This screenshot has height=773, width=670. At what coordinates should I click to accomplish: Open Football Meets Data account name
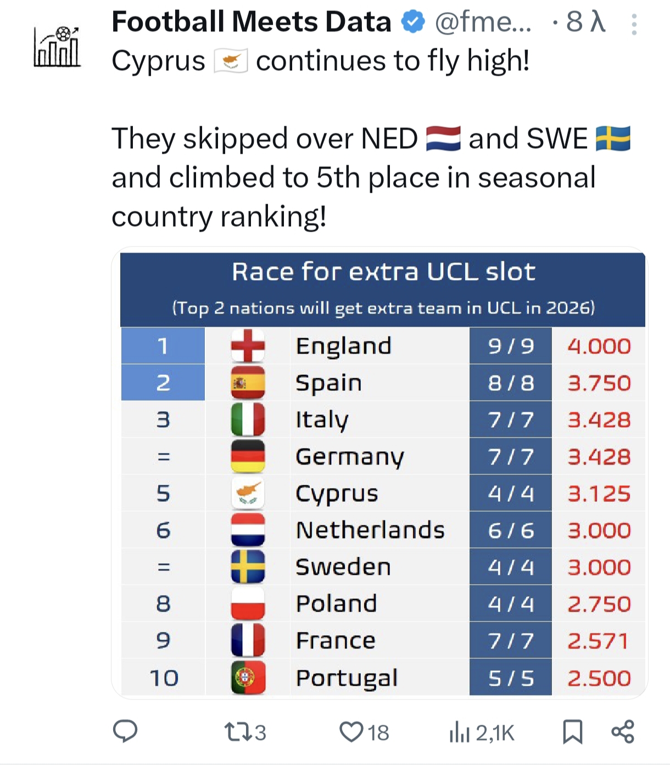(252, 22)
